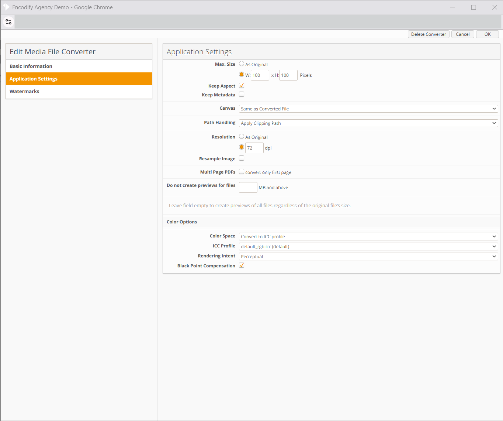Open the ICC Profile dropdown
Screen dimensions: 503x421
click(x=368, y=246)
